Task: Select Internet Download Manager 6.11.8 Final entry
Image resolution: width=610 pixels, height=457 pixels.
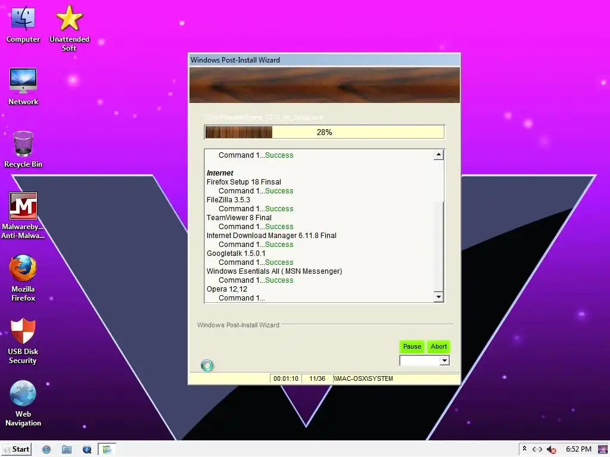Action: click(272, 236)
